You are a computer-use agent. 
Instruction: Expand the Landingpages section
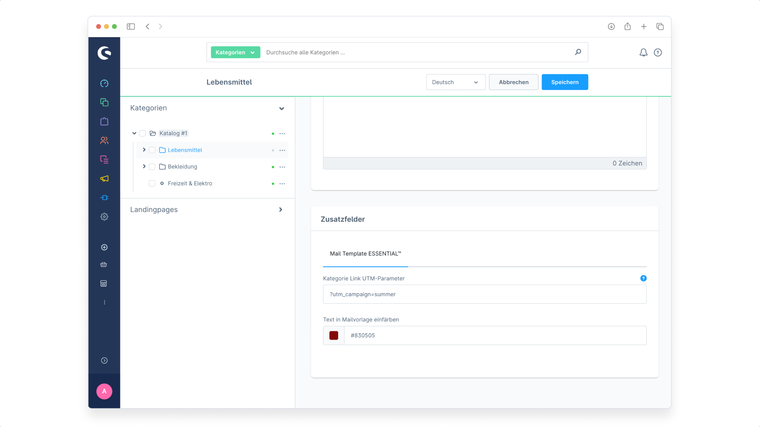[x=281, y=210]
